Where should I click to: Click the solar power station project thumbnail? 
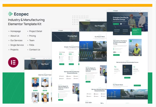coord(86,56)
